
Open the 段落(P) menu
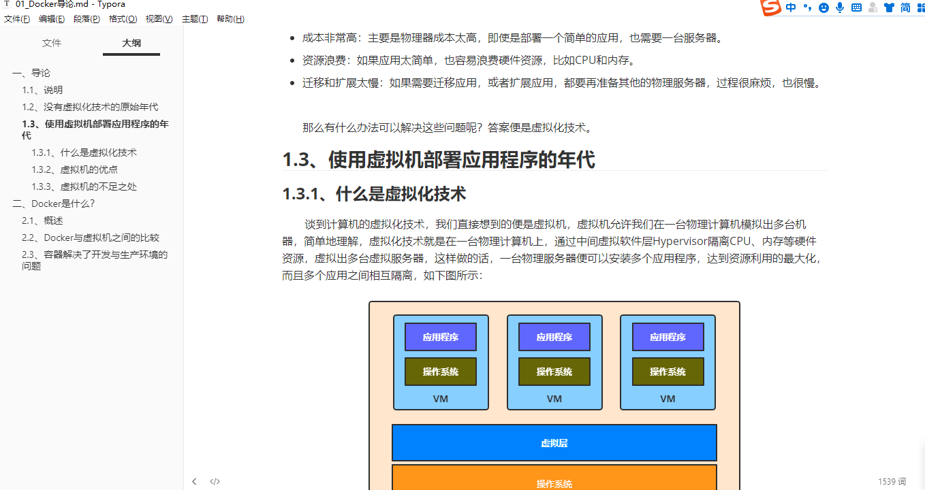click(x=87, y=19)
